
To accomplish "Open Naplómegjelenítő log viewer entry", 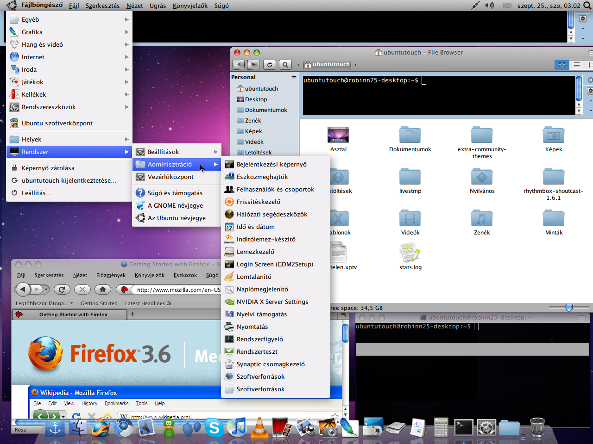I will click(276, 289).
